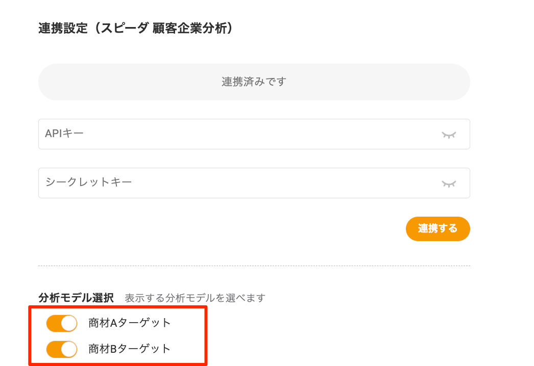534x366 pixels.
Task: Click the 表示する分析モデルを選べます hint text
Action: (195, 298)
